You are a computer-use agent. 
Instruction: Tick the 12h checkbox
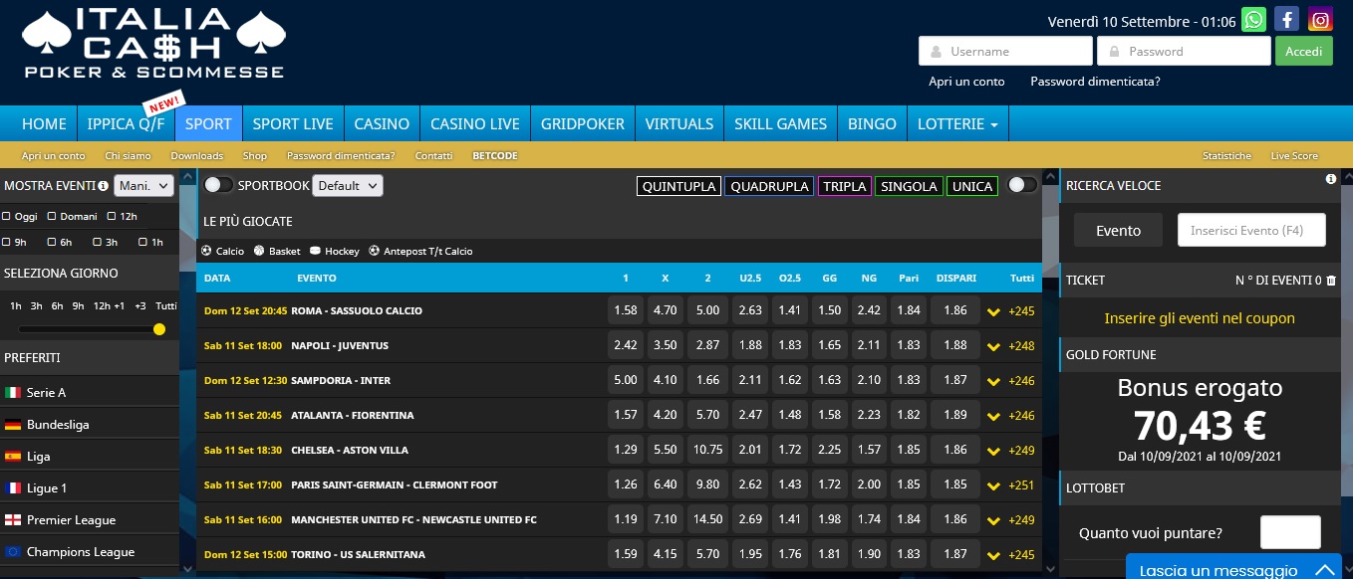pyautogui.click(x=111, y=216)
